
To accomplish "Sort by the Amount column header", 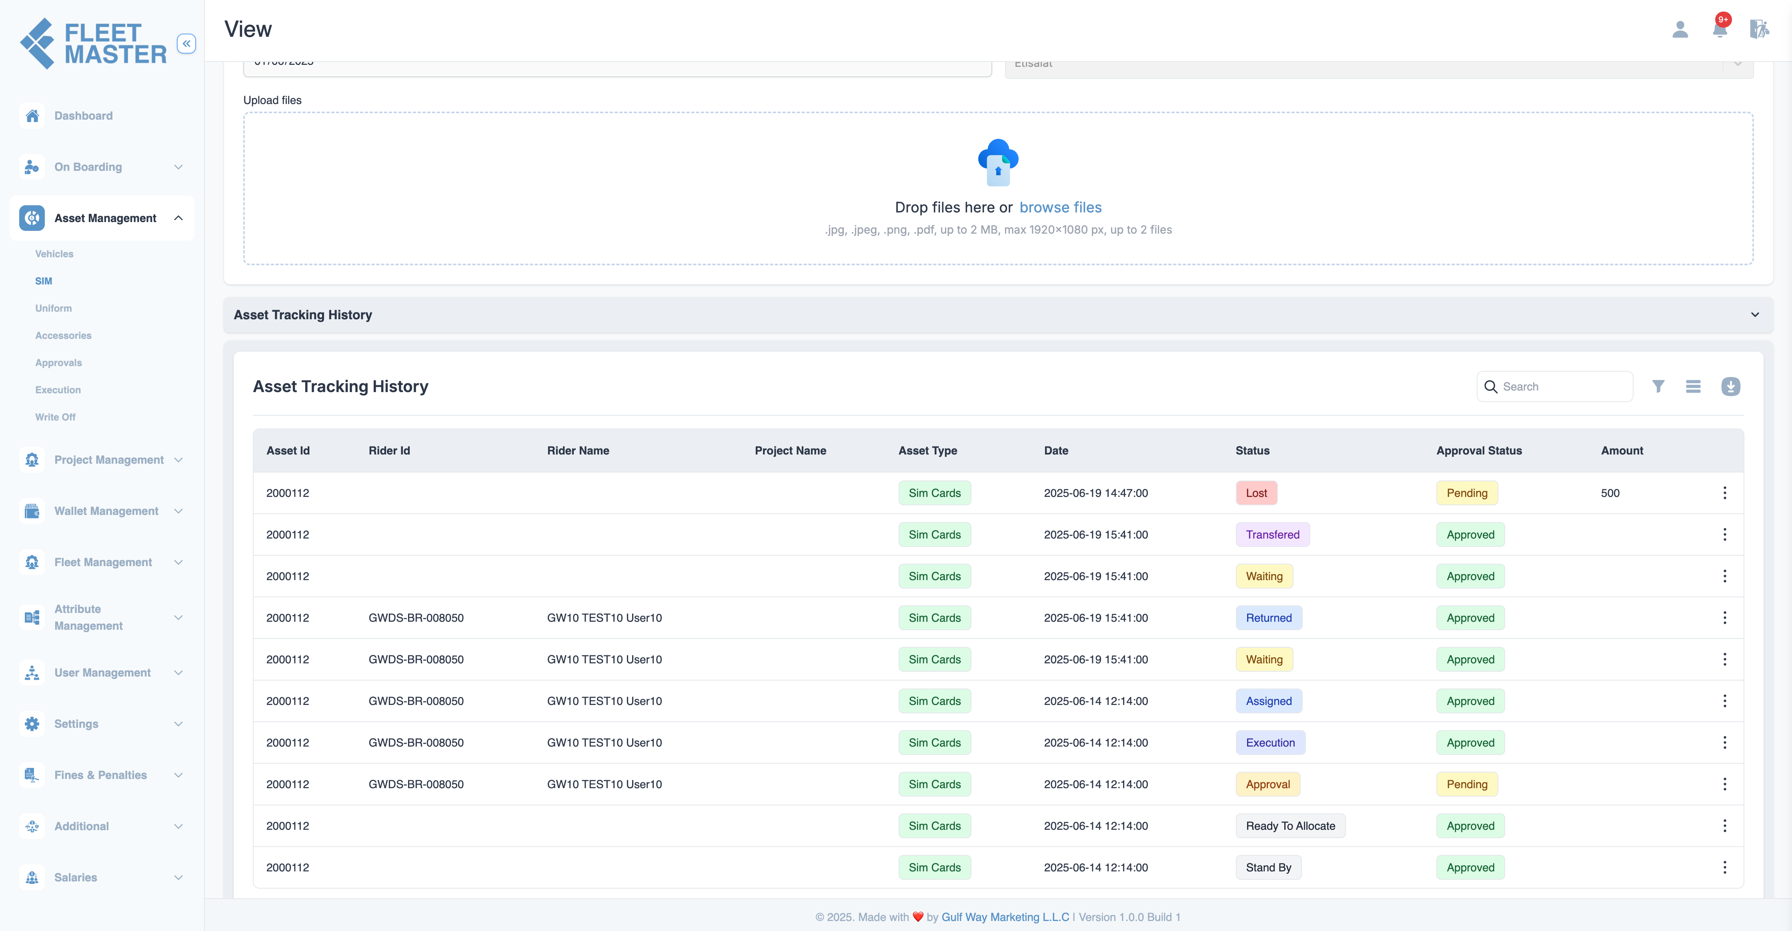I will (x=1622, y=450).
